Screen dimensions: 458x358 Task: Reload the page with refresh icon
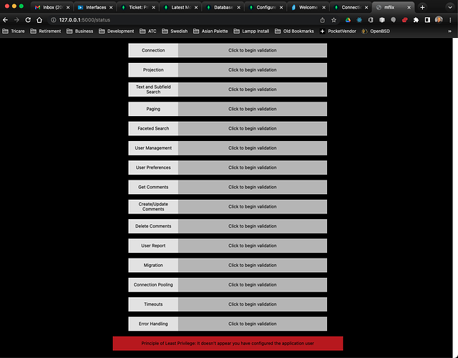click(x=28, y=20)
